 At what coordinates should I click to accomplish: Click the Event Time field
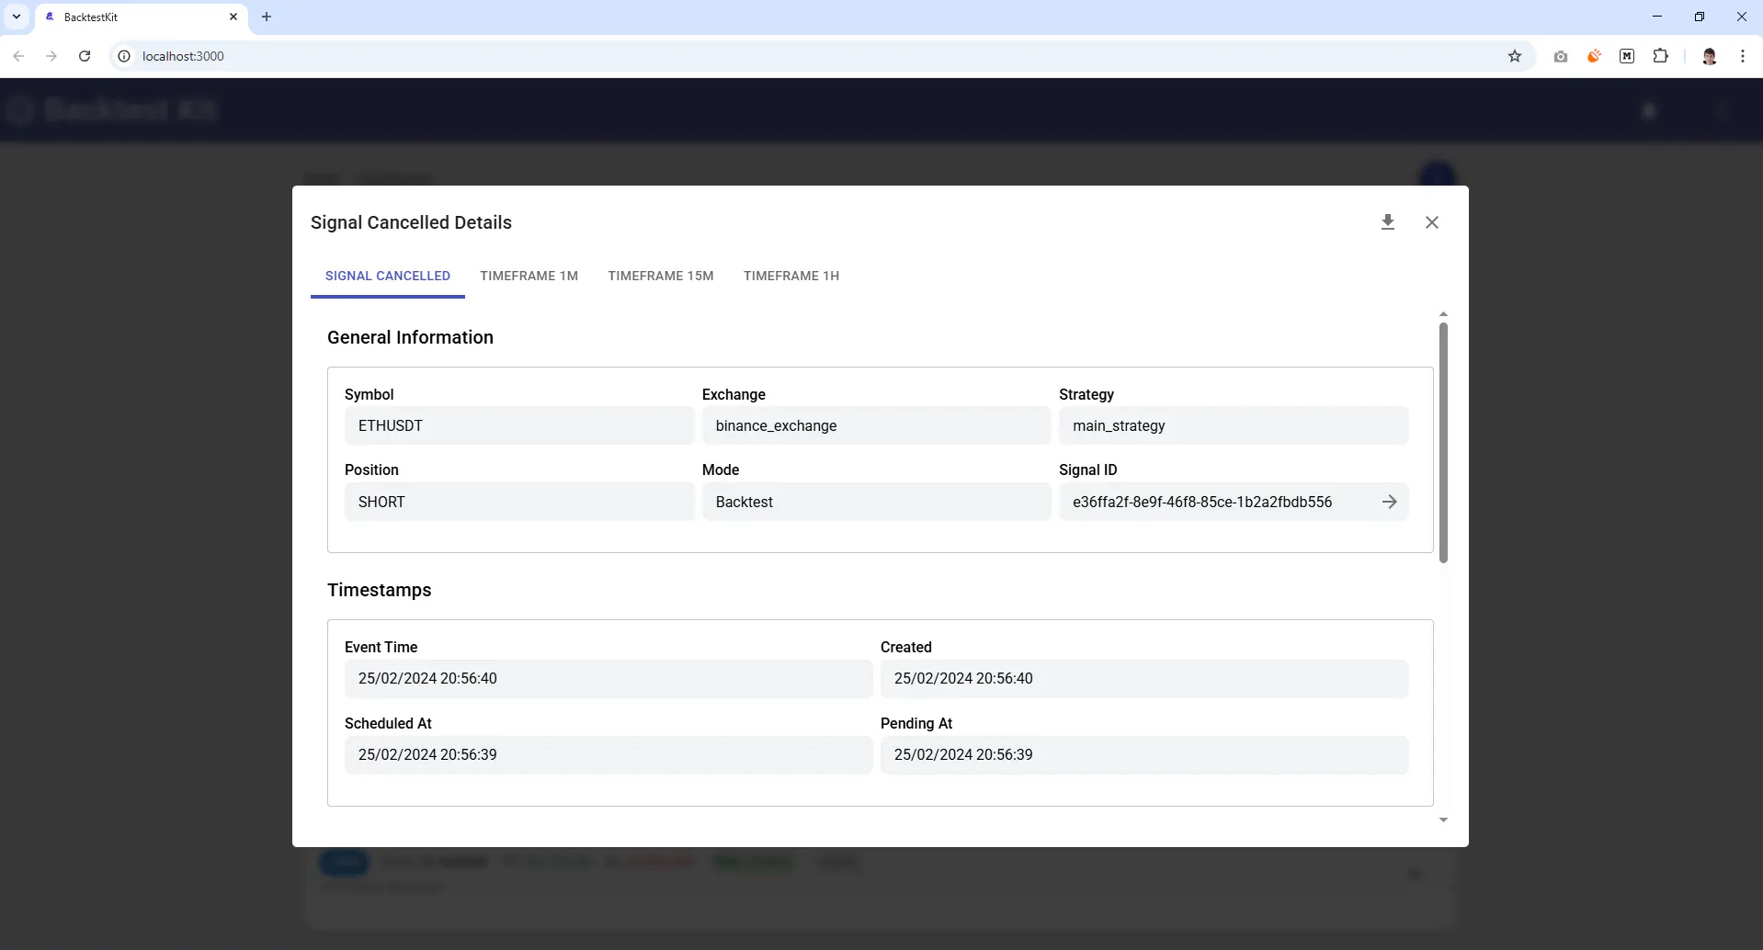click(x=609, y=678)
